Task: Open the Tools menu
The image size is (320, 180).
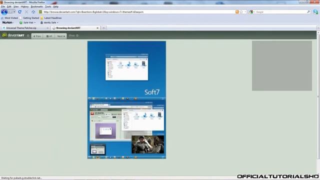Action: (x=48, y=6)
